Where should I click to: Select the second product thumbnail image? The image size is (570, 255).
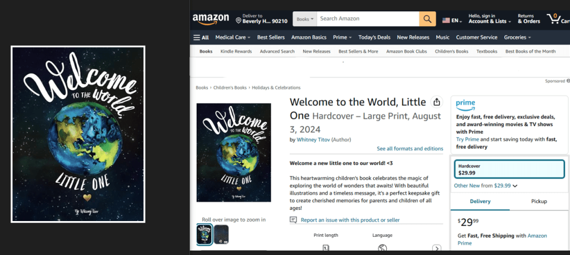pos(221,234)
